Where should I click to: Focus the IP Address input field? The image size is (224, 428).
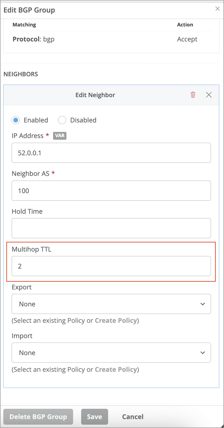(x=111, y=153)
